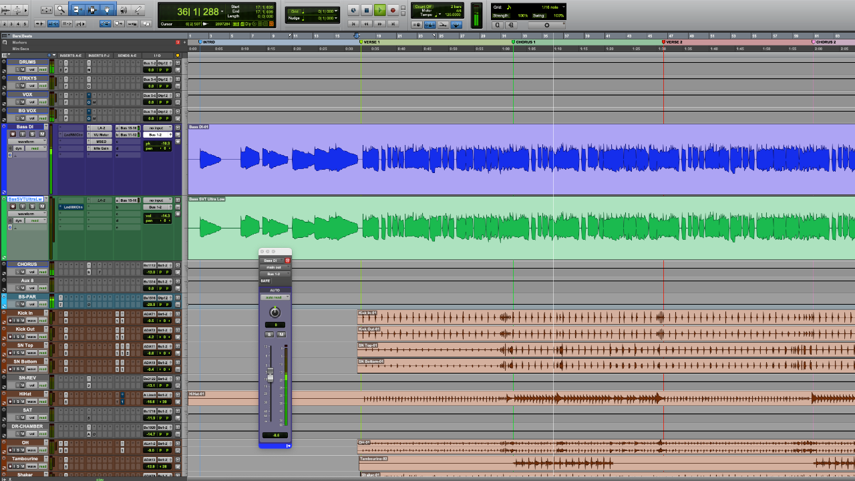Screen dimensions: 855x481
Task: Click the Rewind transport button
Action: 366,23
